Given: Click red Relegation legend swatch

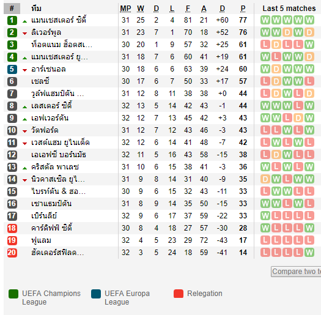Looking at the screenshot, I should pos(179,294).
